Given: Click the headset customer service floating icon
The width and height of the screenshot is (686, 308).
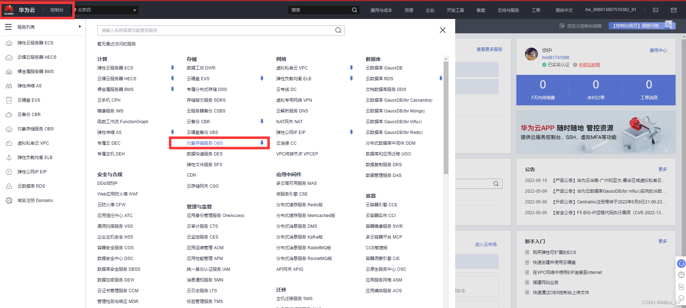Looking at the screenshot, I should (681, 264).
